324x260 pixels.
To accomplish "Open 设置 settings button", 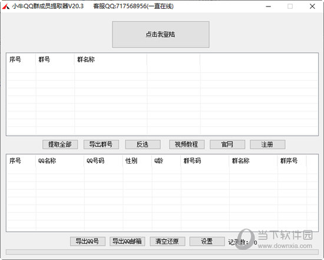I will 207,241.
